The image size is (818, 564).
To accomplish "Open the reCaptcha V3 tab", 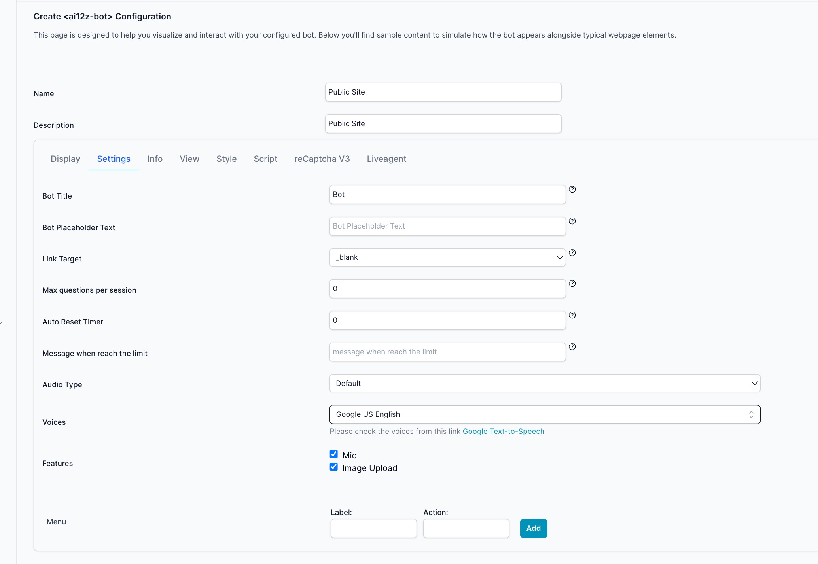I will 322,159.
